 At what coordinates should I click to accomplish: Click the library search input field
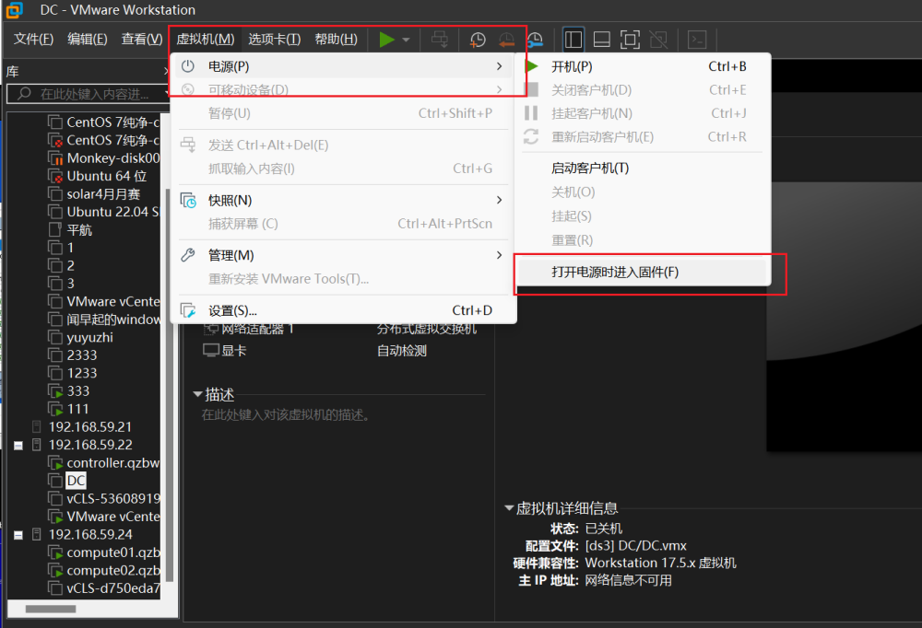coord(92,94)
